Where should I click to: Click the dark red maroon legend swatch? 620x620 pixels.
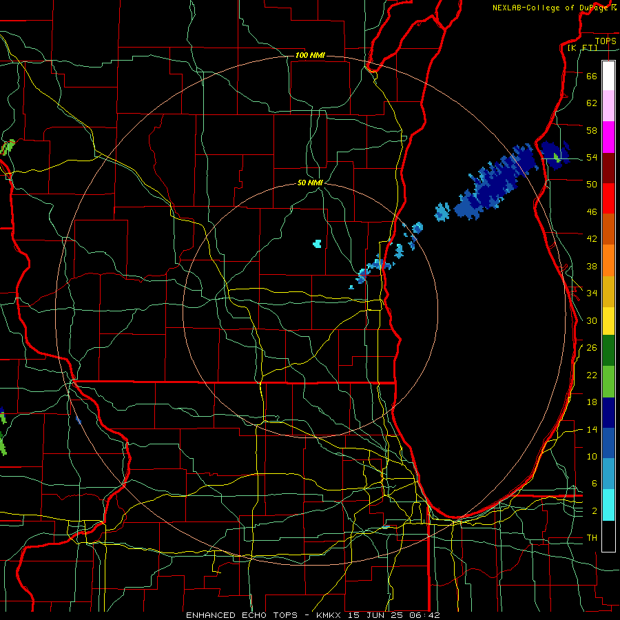point(608,168)
